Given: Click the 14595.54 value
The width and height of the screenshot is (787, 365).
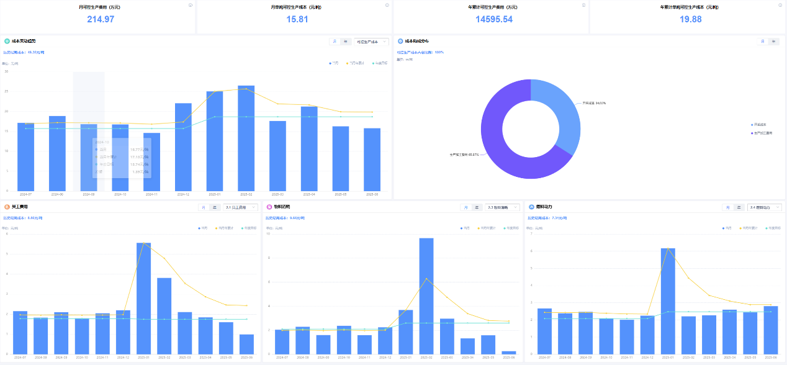Looking at the screenshot, I should tap(494, 19).
